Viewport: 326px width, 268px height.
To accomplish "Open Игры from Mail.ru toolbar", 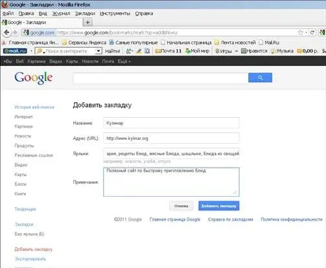I will pos(224,51).
